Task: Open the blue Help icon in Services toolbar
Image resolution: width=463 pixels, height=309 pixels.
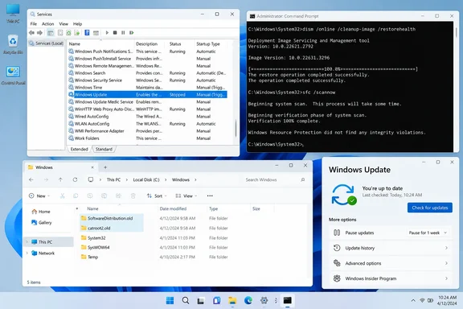Action: pos(87,32)
